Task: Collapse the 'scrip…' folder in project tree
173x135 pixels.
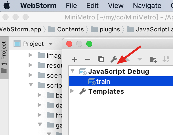Action: (31, 85)
